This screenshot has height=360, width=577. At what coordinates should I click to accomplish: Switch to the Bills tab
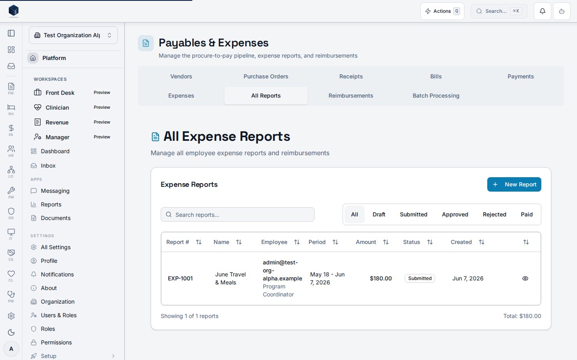coord(436,76)
